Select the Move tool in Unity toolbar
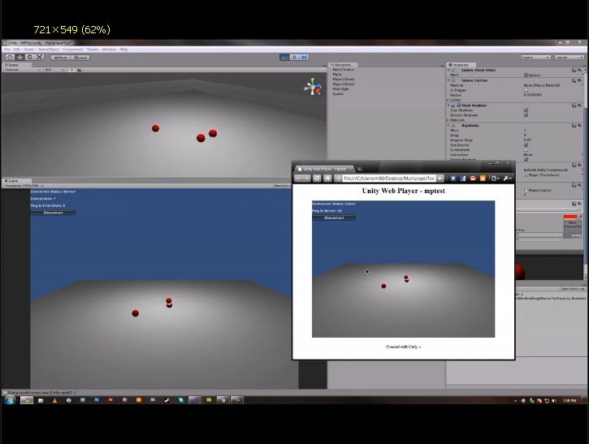This screenshot has height=444, width=589. tap(20, 58)
